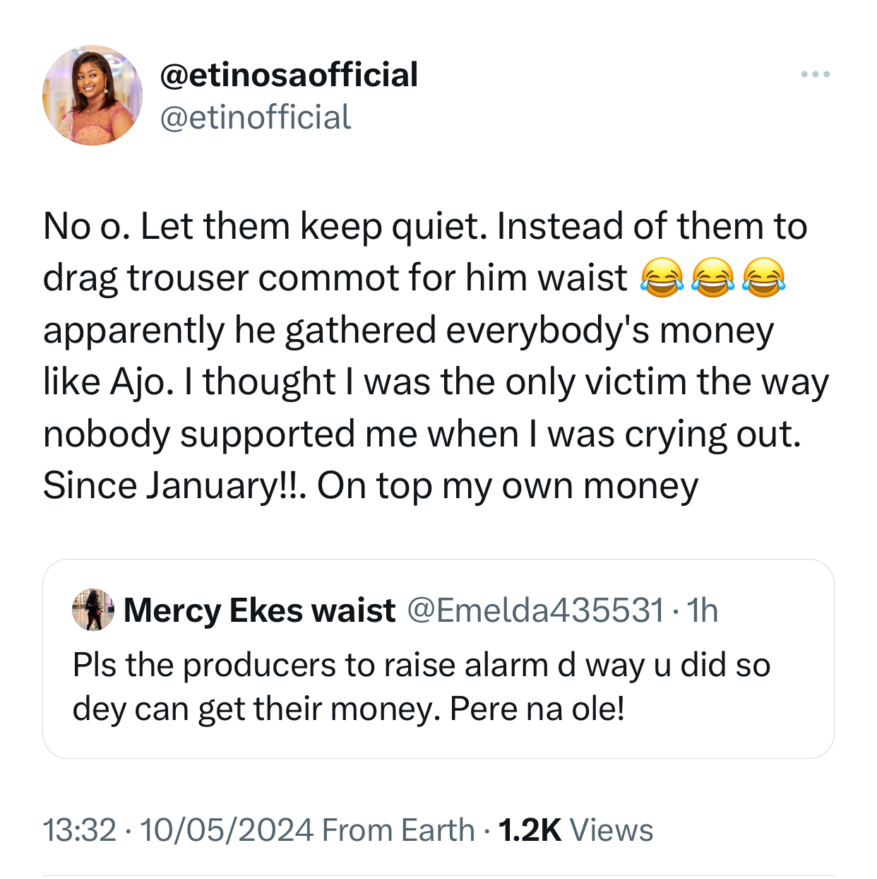
Task: Click the last laughing-crying emoji
Action: click(x=763, y=278)
